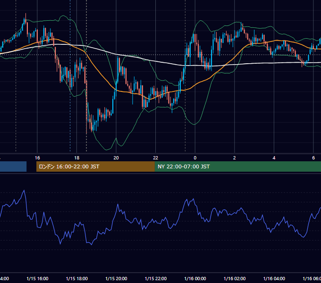Click the 22 hour label on upper time axis

tap(156, 158)
